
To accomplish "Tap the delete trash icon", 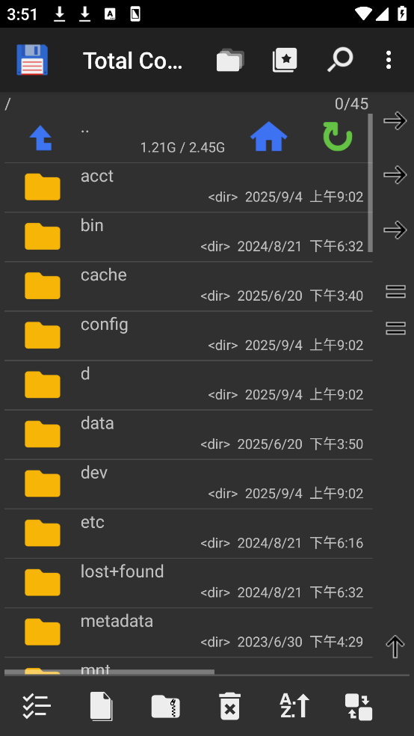I will [x=229, y=706].
